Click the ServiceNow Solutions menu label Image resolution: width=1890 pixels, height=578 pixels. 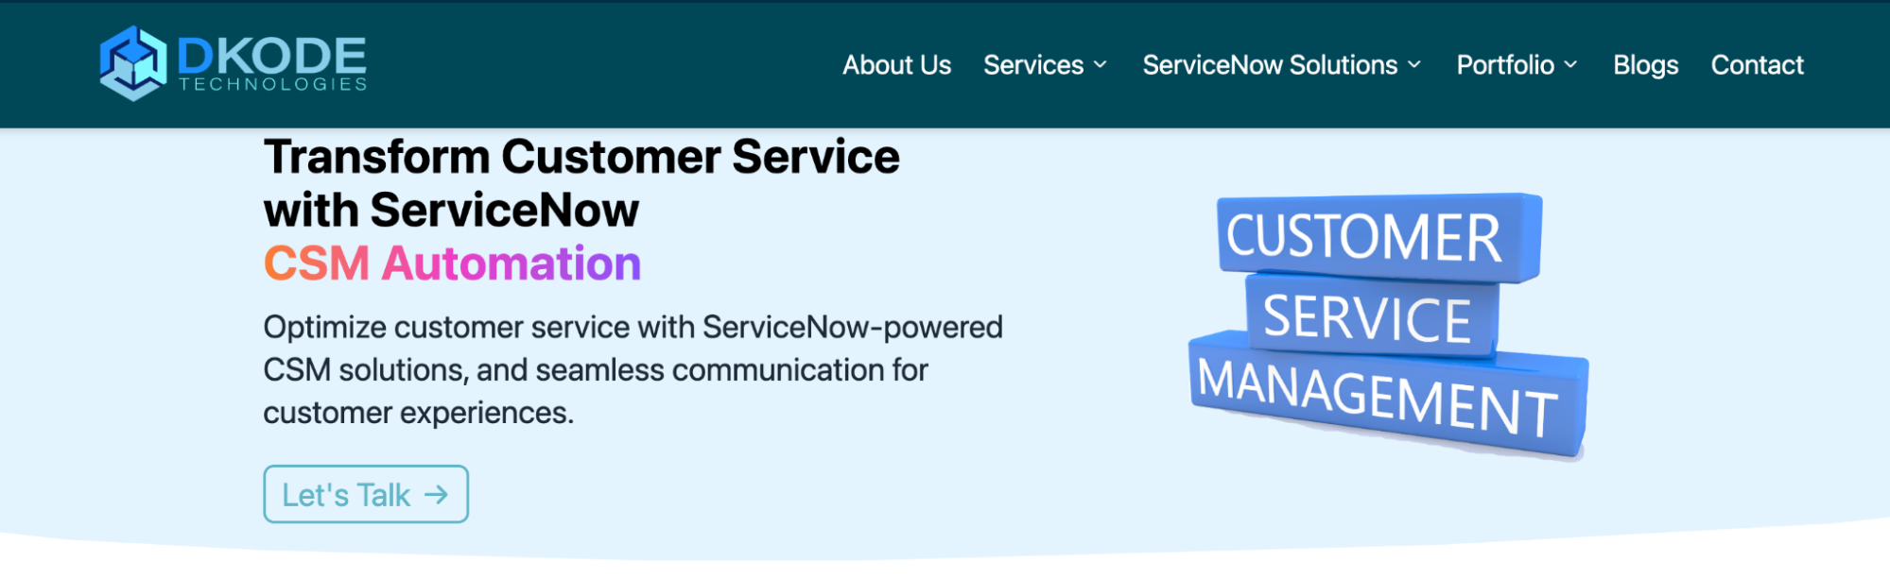(x=1270, y=64)
